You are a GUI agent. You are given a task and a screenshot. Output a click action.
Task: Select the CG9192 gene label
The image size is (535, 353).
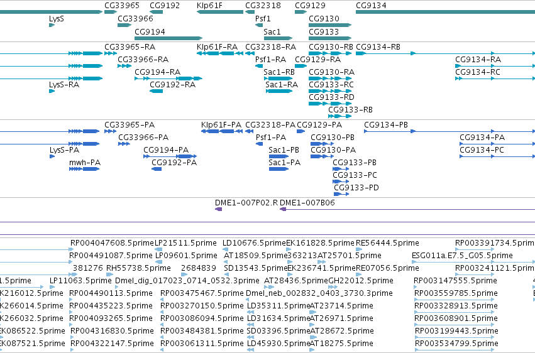point(165,6)
